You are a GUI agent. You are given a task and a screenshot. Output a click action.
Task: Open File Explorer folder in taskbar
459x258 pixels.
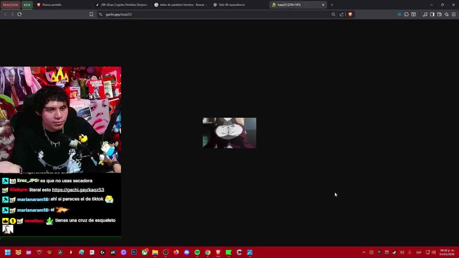point(155,252)
